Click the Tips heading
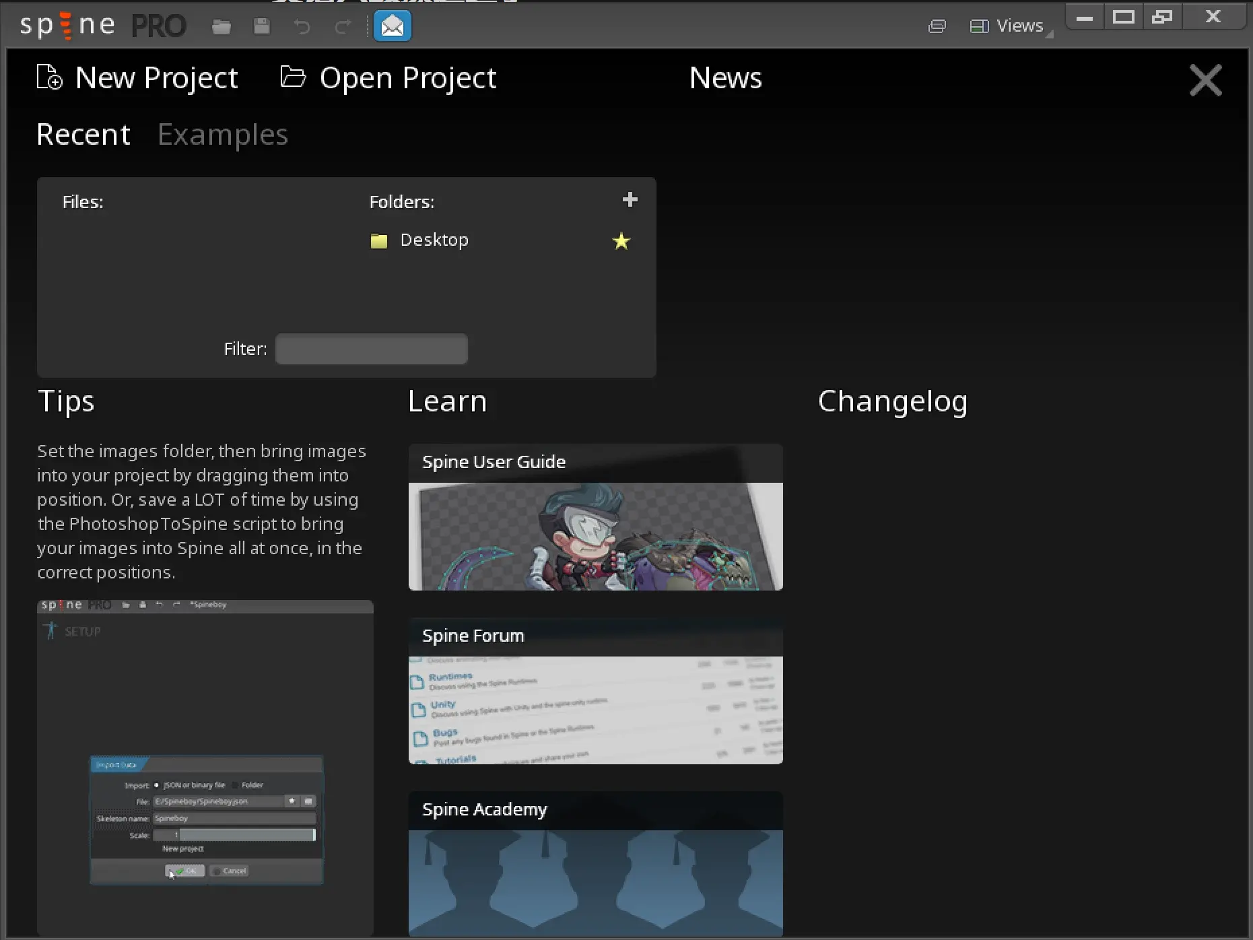This screenshot has height=940, width=1253. pos(66,401)
